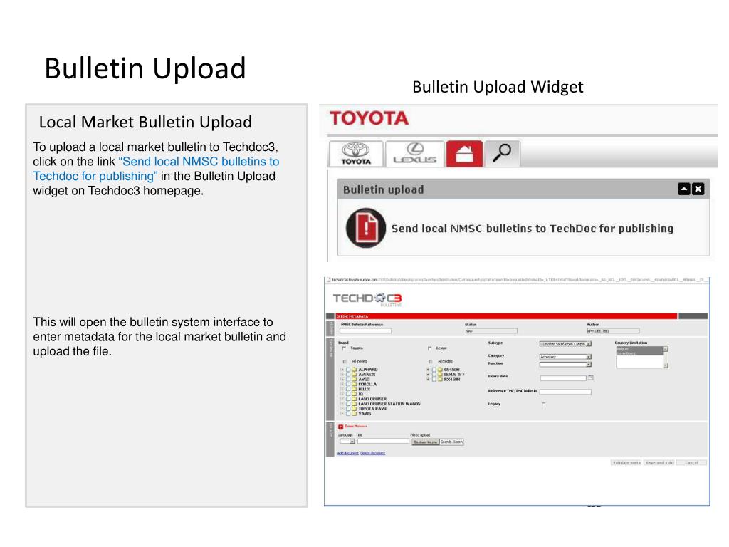Check the Lexus brand checkbox
The width and height of the screenshot is (729, 547).
[429, 348]
